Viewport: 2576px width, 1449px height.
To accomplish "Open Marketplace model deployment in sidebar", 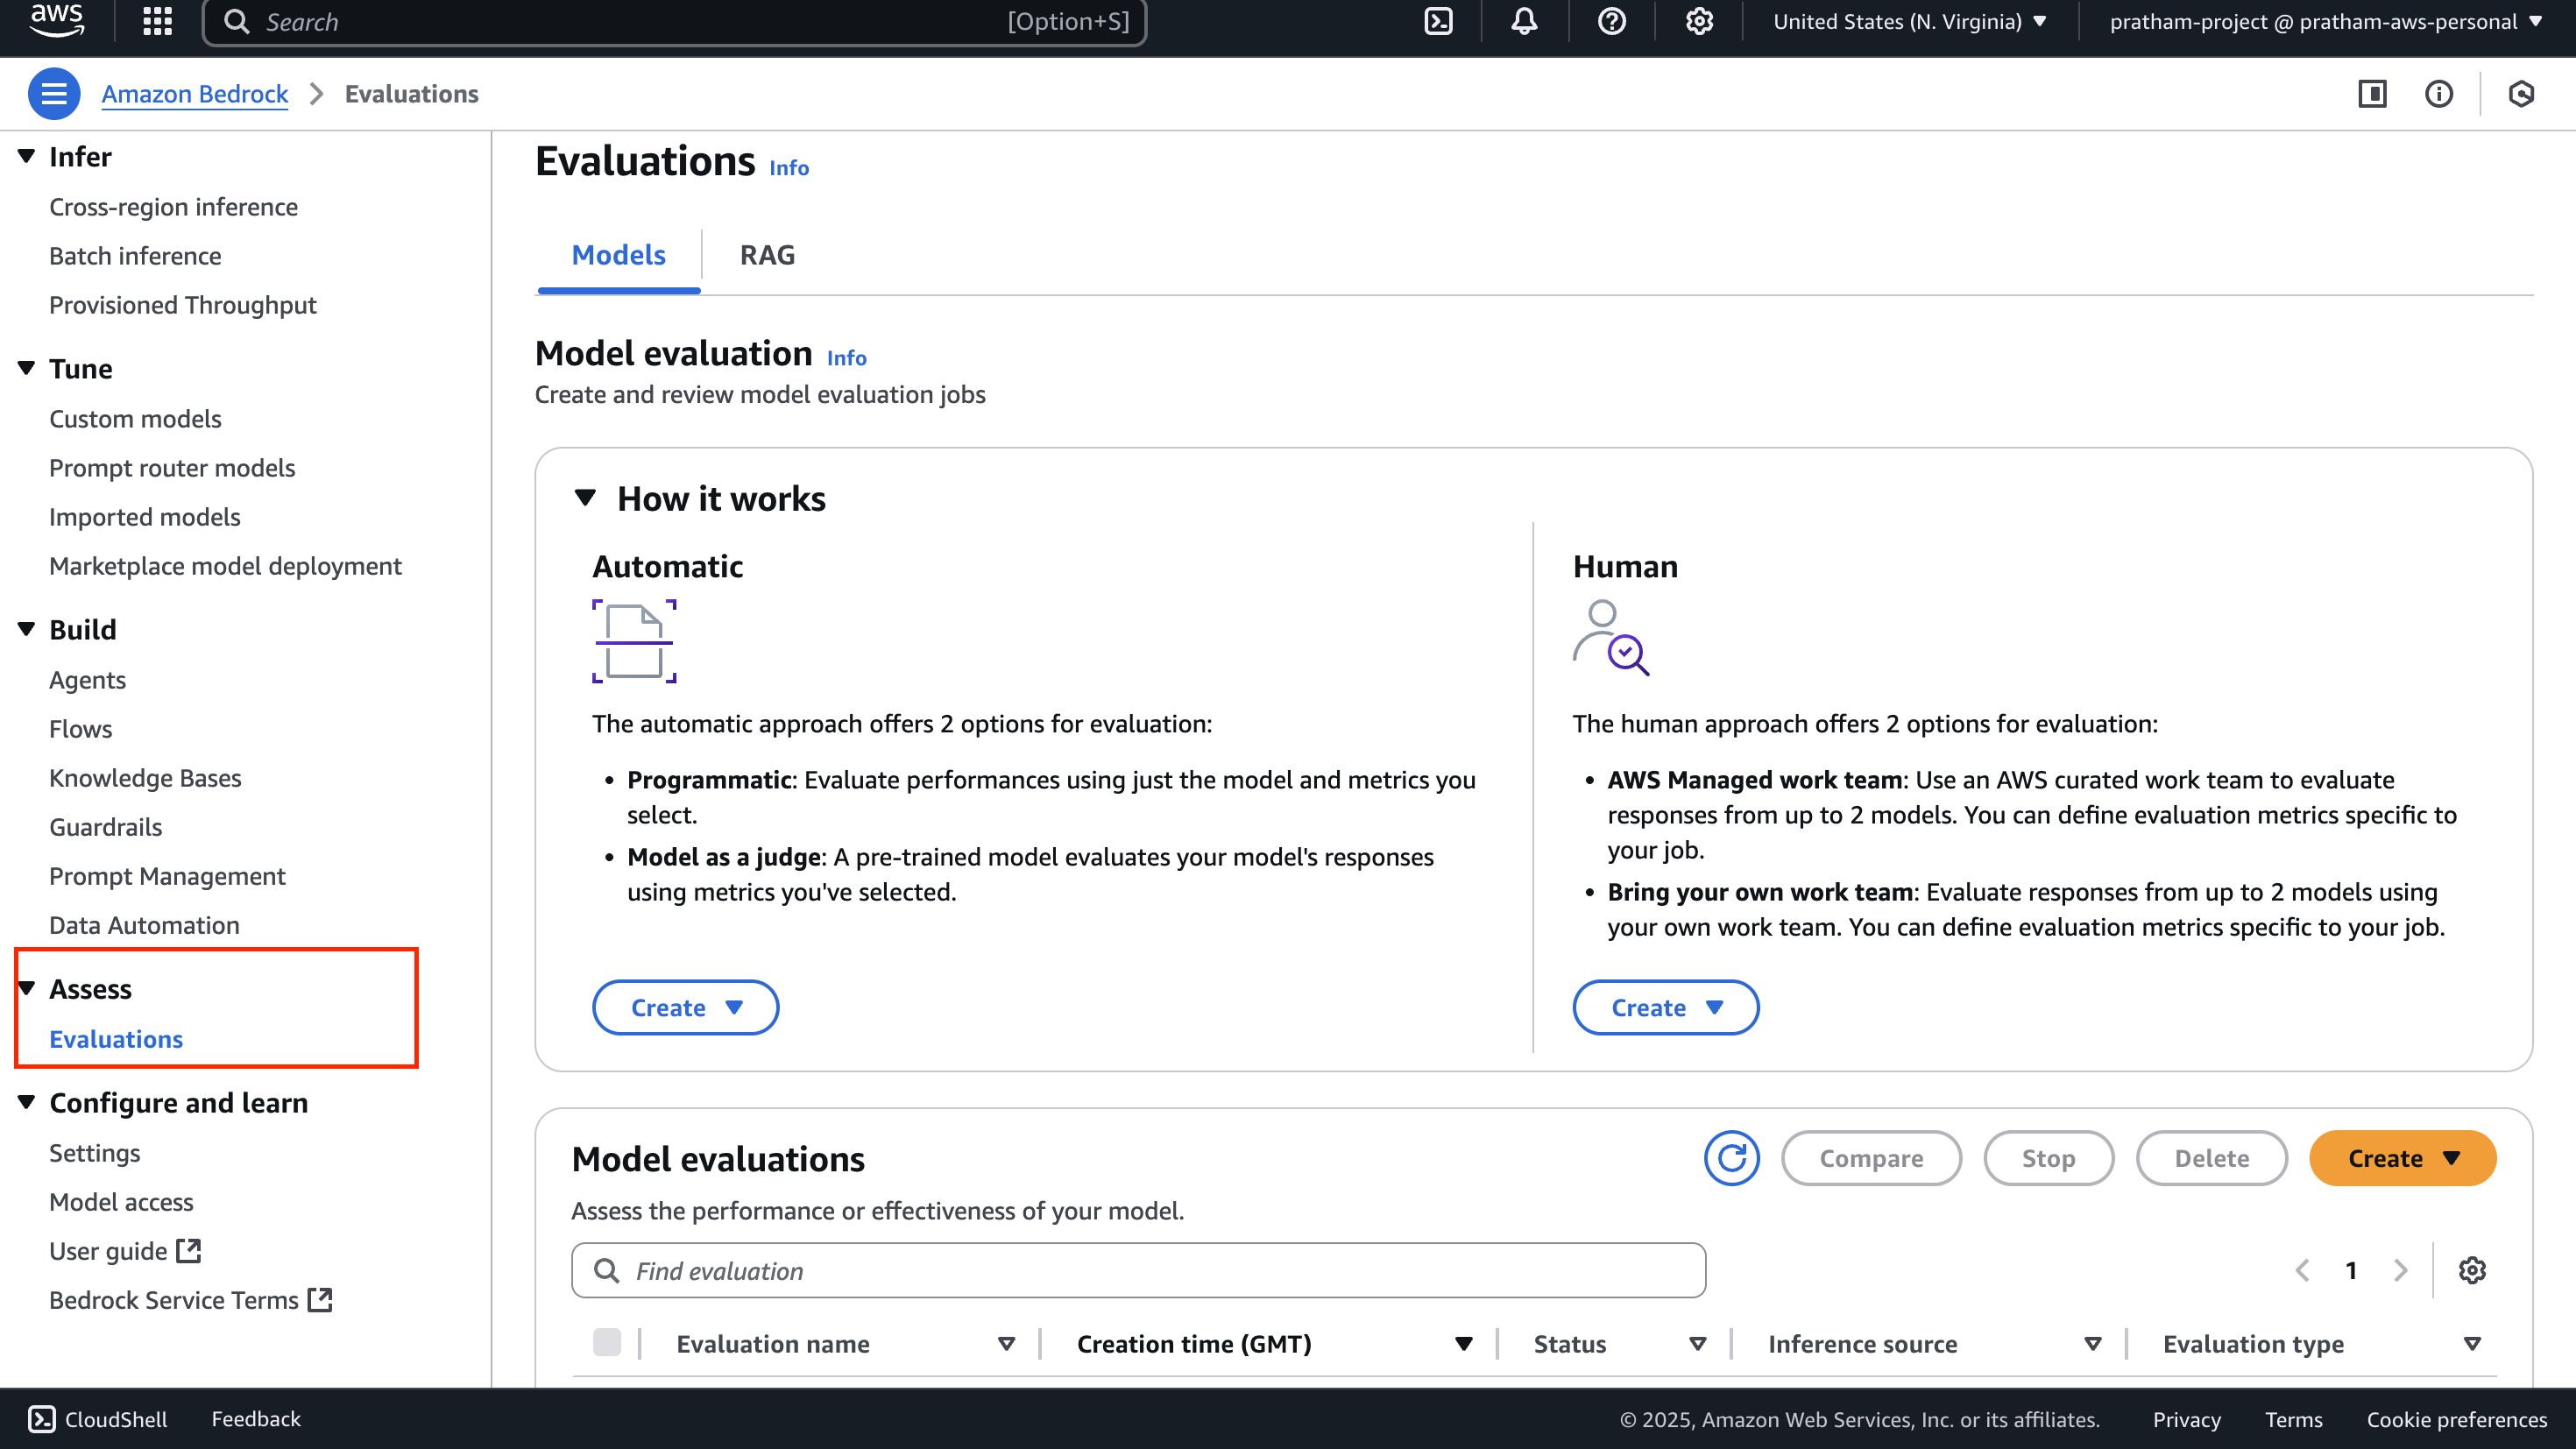I will [x=225, y=566].
